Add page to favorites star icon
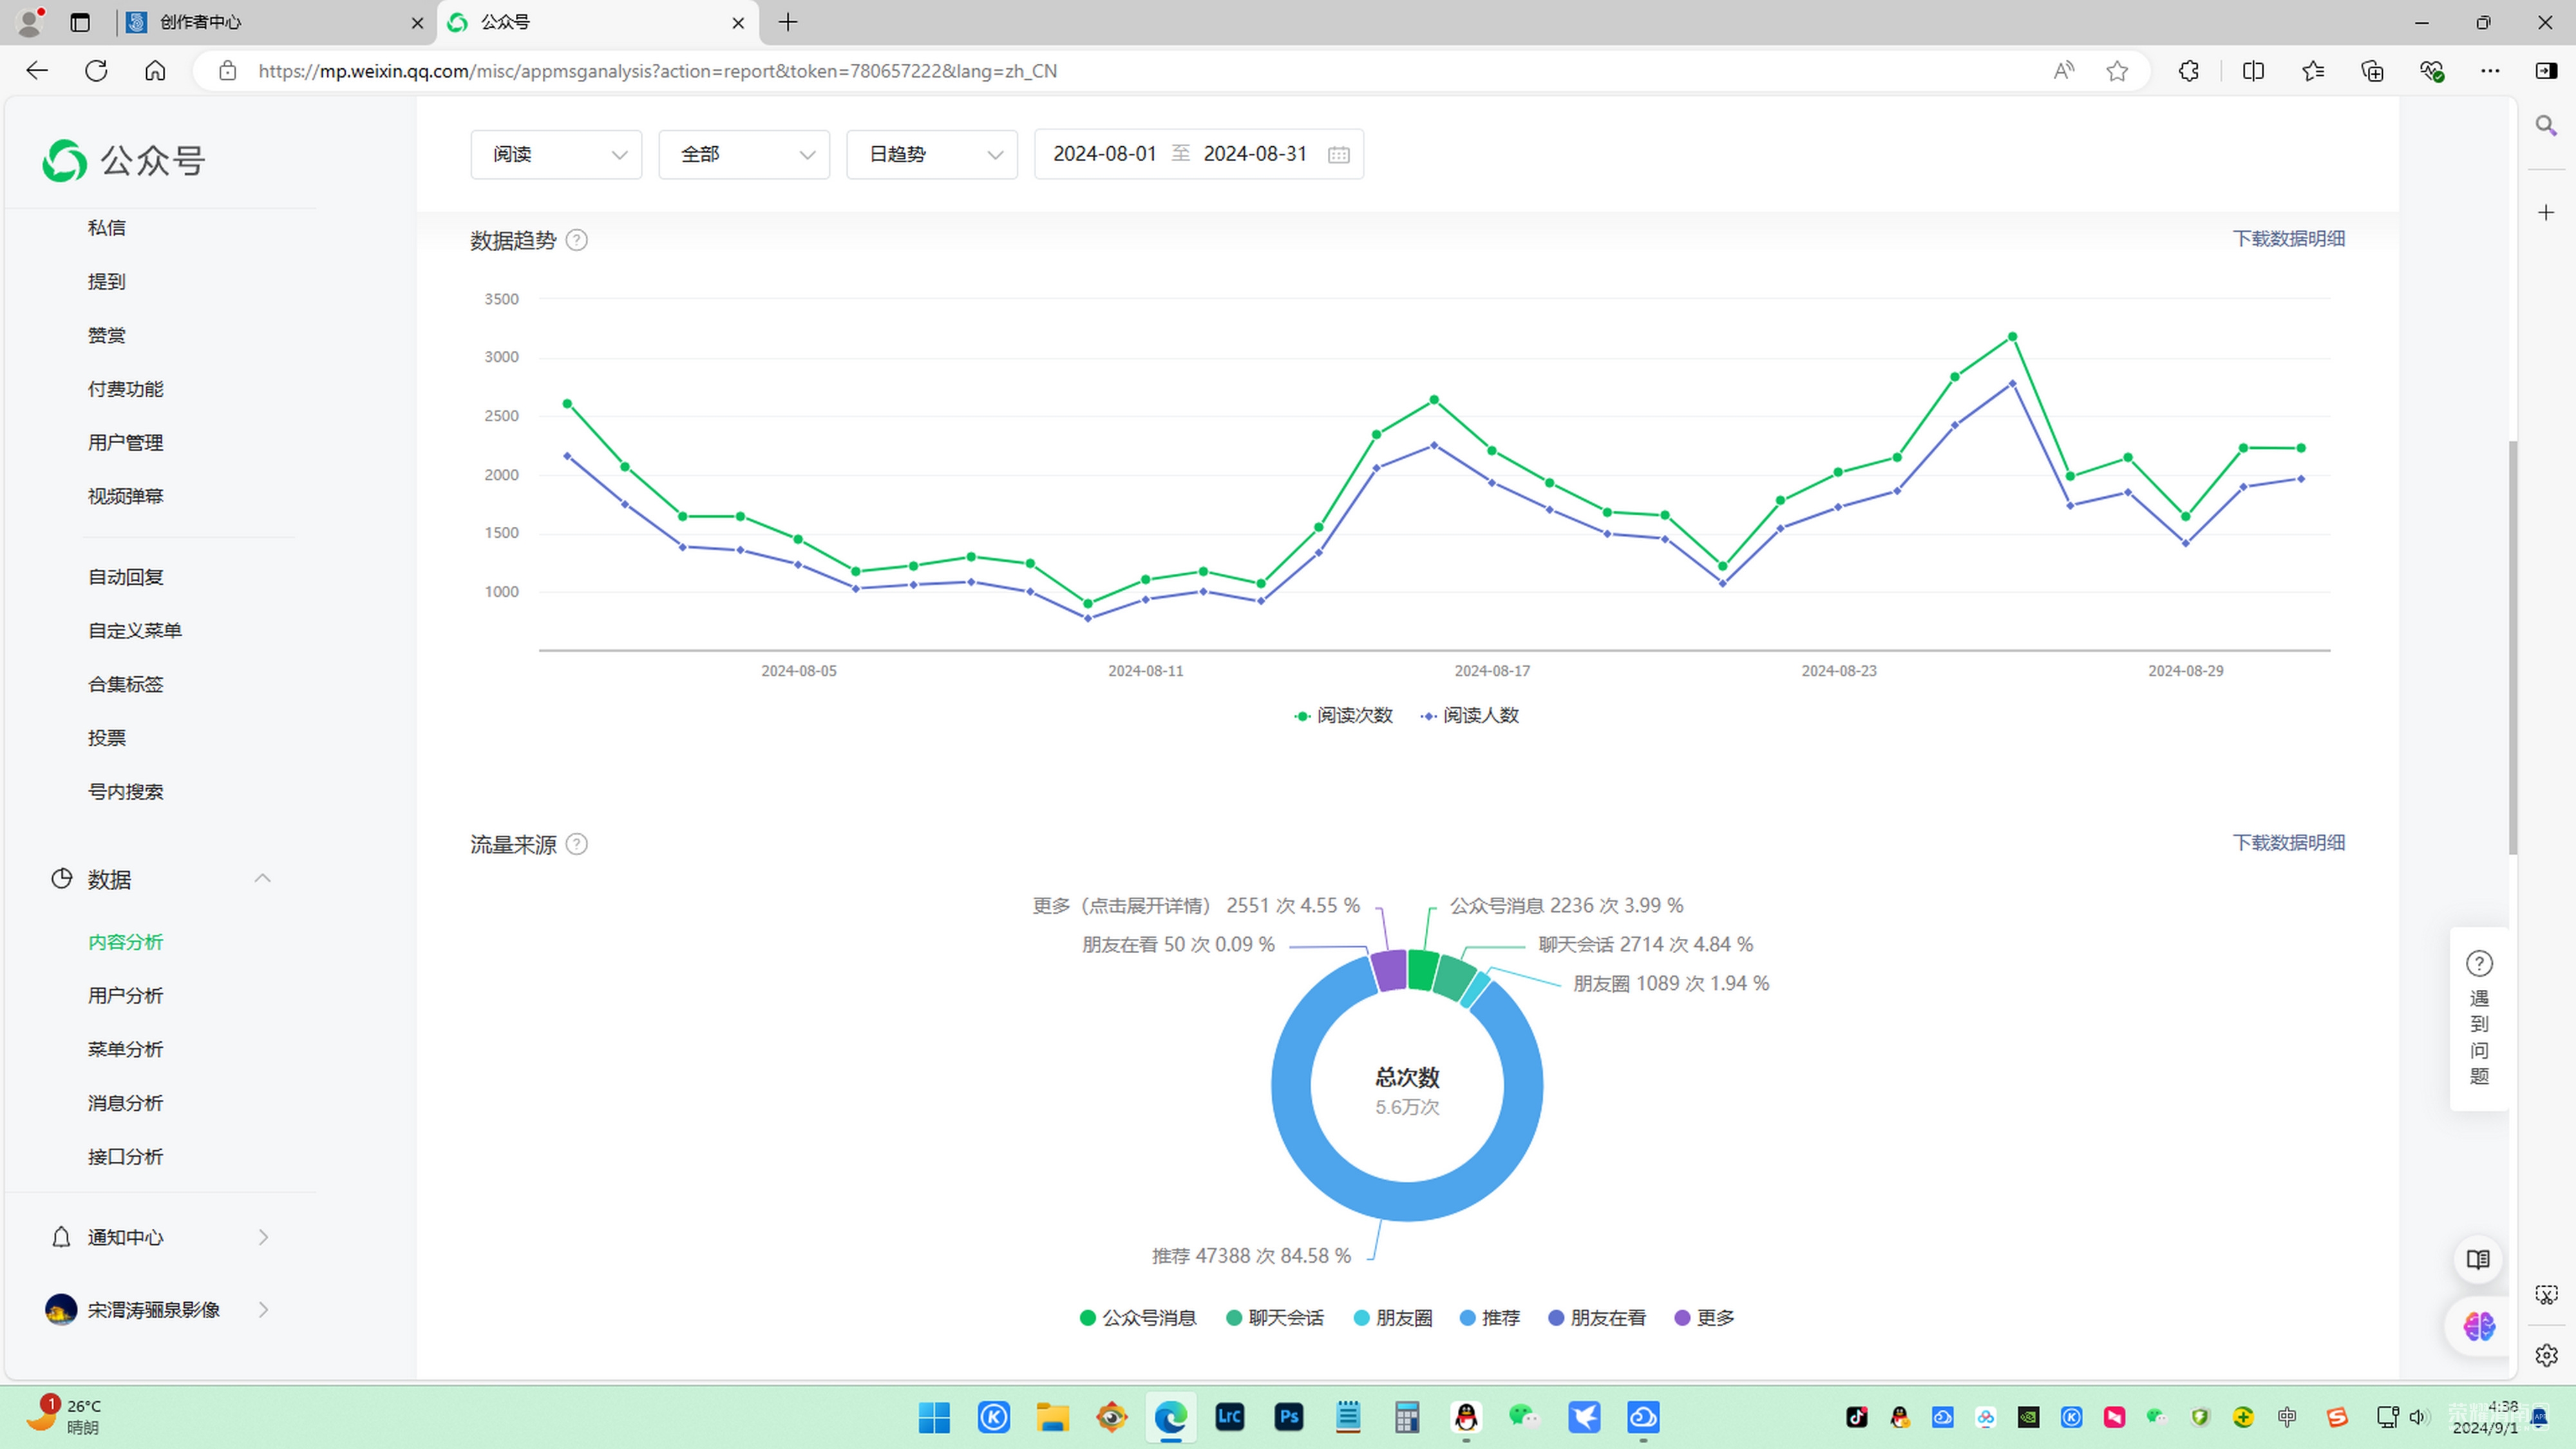Image resolution: width=2576 pixels, height=1449 pixels. pos(2117,71)
